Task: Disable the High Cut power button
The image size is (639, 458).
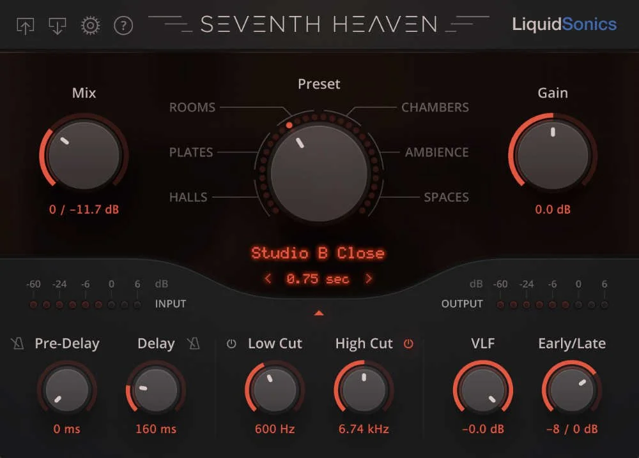Action: click(x=408, y=344)
